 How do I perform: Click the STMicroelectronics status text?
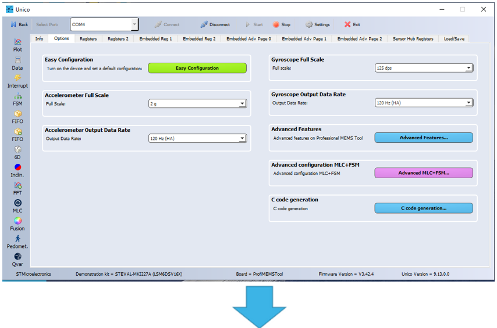point(34,274)
